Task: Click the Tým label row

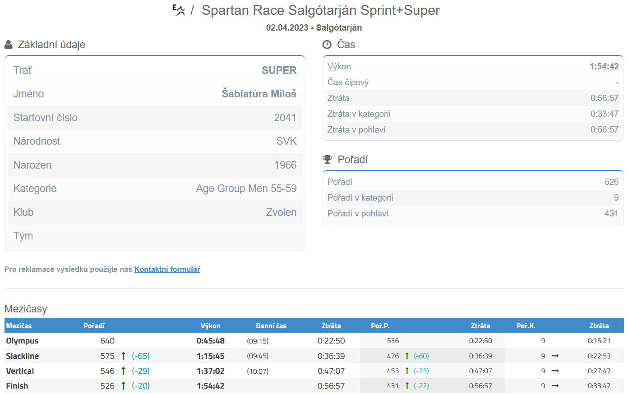Action: pyautogui.click(x=155, y=236)
